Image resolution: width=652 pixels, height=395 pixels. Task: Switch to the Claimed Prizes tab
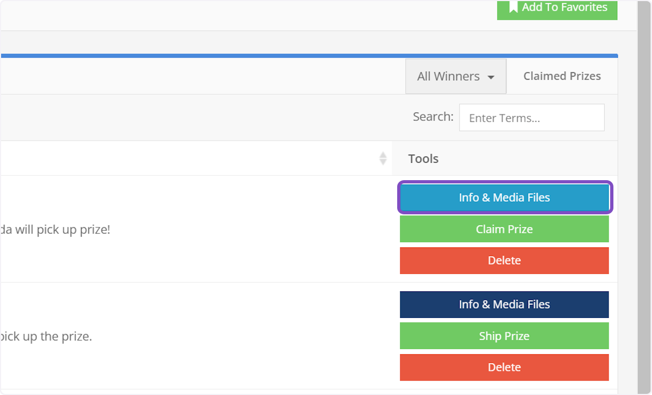562,76
